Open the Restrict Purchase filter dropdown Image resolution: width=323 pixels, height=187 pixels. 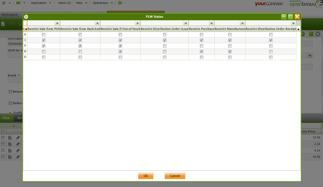click(x=211, y=23)
